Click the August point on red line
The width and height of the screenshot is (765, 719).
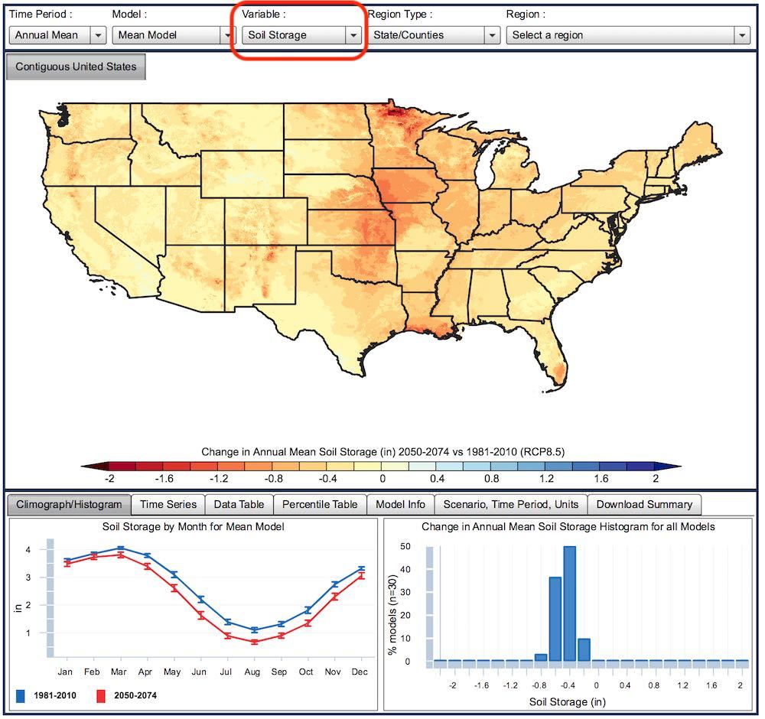254,642
